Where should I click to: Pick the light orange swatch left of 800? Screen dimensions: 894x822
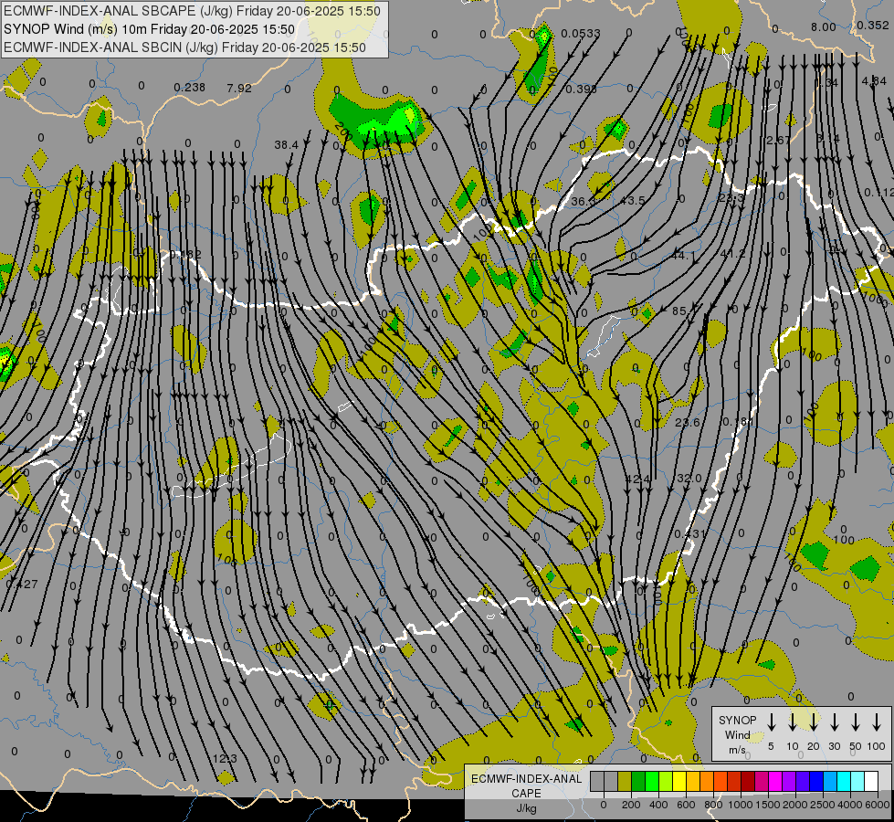pyautogui.click(x=707, y=782)
